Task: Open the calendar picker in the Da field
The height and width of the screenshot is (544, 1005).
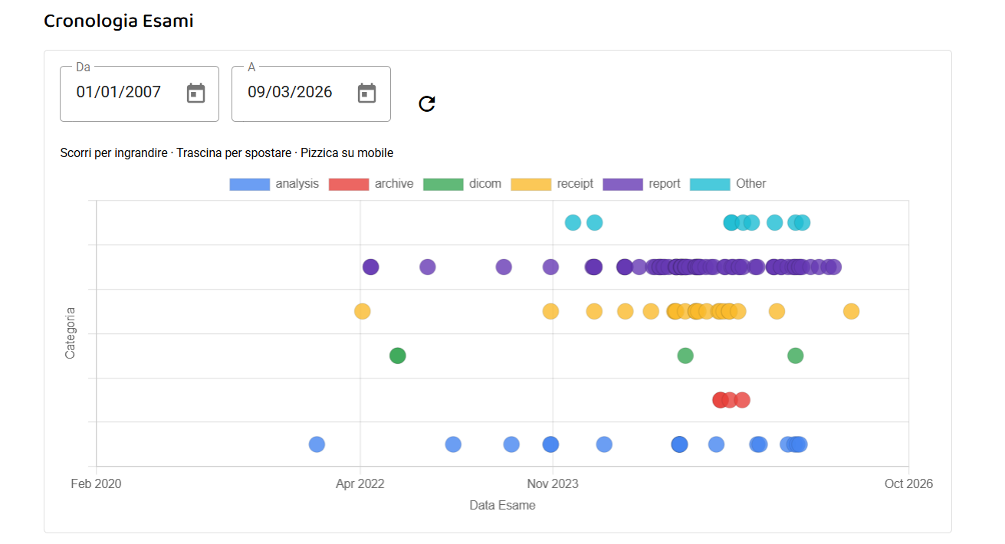Action: click(x=196, y=93)
